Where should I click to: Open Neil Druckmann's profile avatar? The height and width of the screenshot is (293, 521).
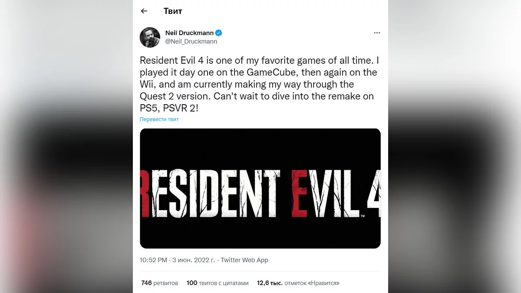pos(150,37)
